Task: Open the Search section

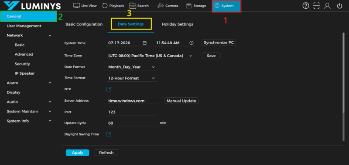Action: (x=139, y=6)
